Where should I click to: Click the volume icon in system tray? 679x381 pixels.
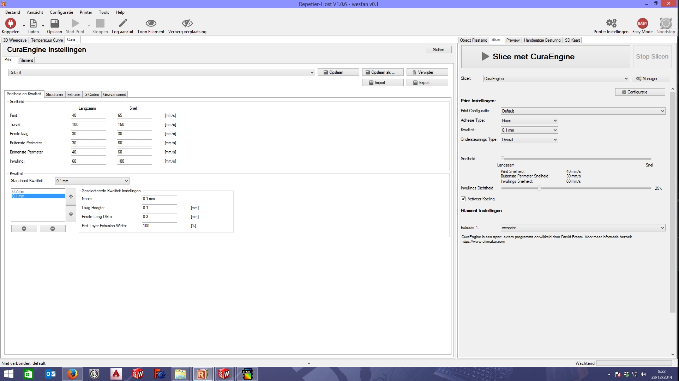(x=643, y=374)
